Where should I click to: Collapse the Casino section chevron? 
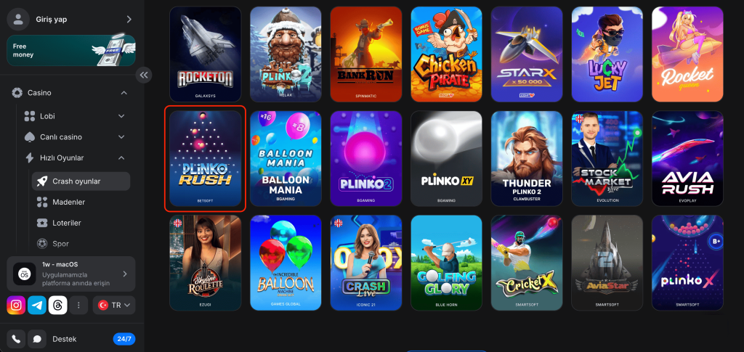point(124,93)
